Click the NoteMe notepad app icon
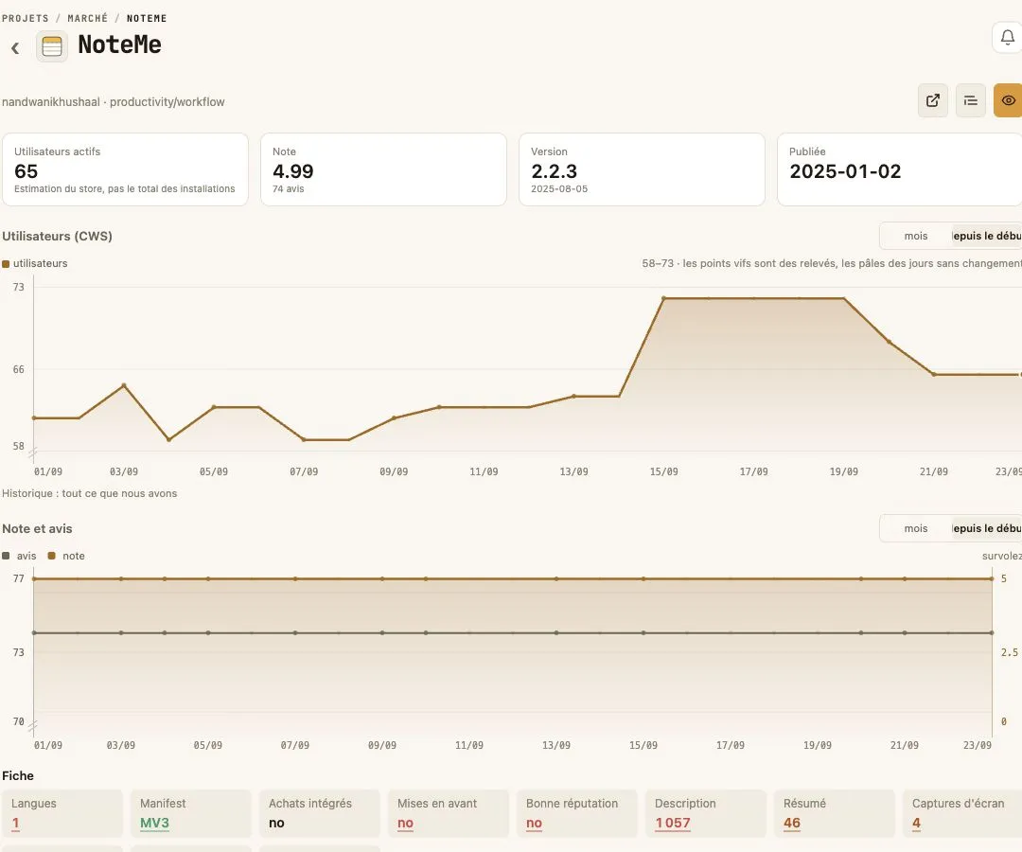 pyautogui.click(x=51, y=46)
